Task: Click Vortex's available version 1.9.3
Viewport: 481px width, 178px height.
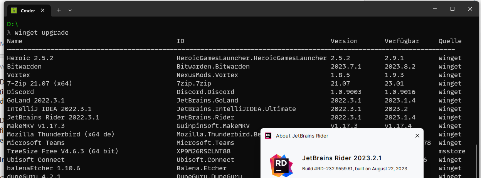Action: tap(394, 75)
